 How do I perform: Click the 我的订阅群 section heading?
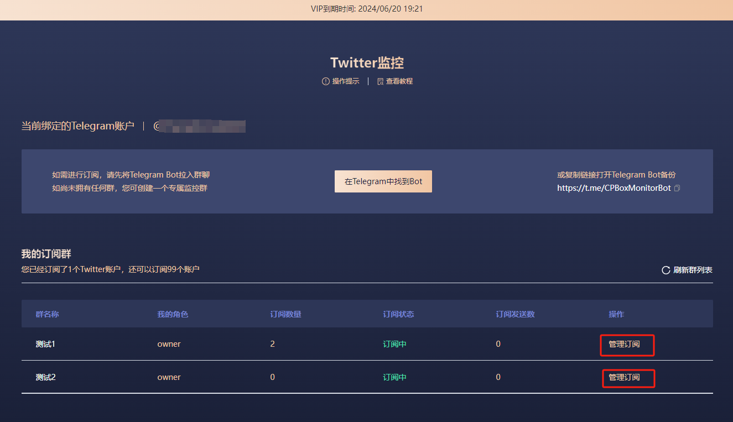pyautogui.click(x=46, y=254)
